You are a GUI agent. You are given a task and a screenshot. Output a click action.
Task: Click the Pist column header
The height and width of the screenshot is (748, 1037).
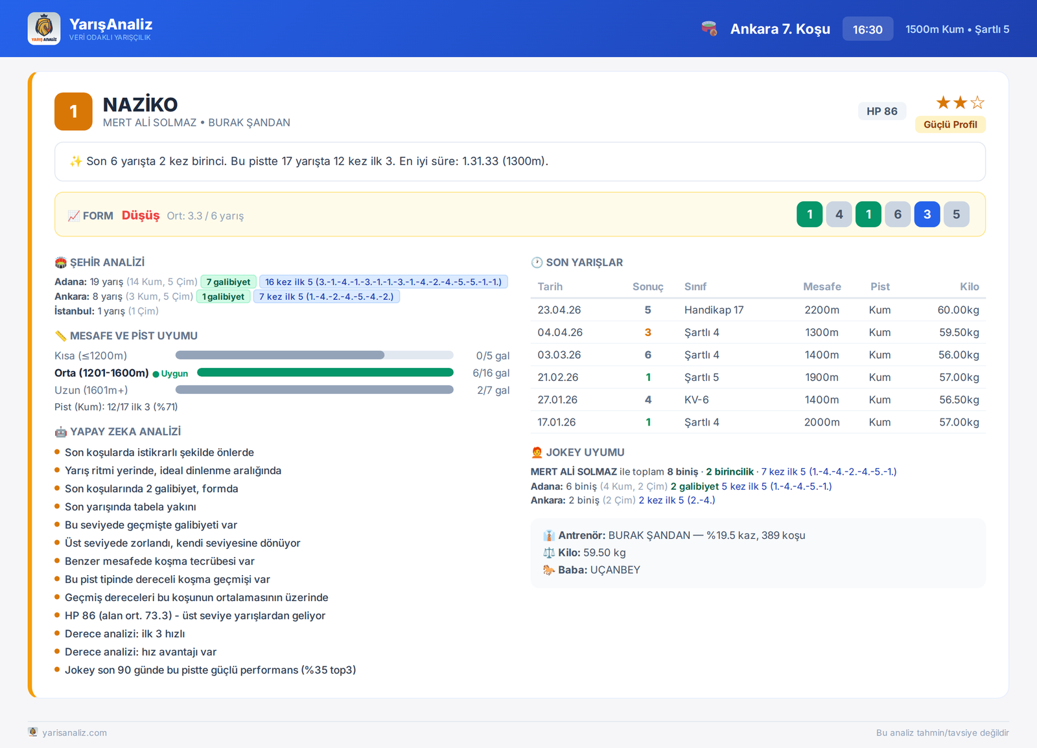pyautogui.click(x=880, y=286)
